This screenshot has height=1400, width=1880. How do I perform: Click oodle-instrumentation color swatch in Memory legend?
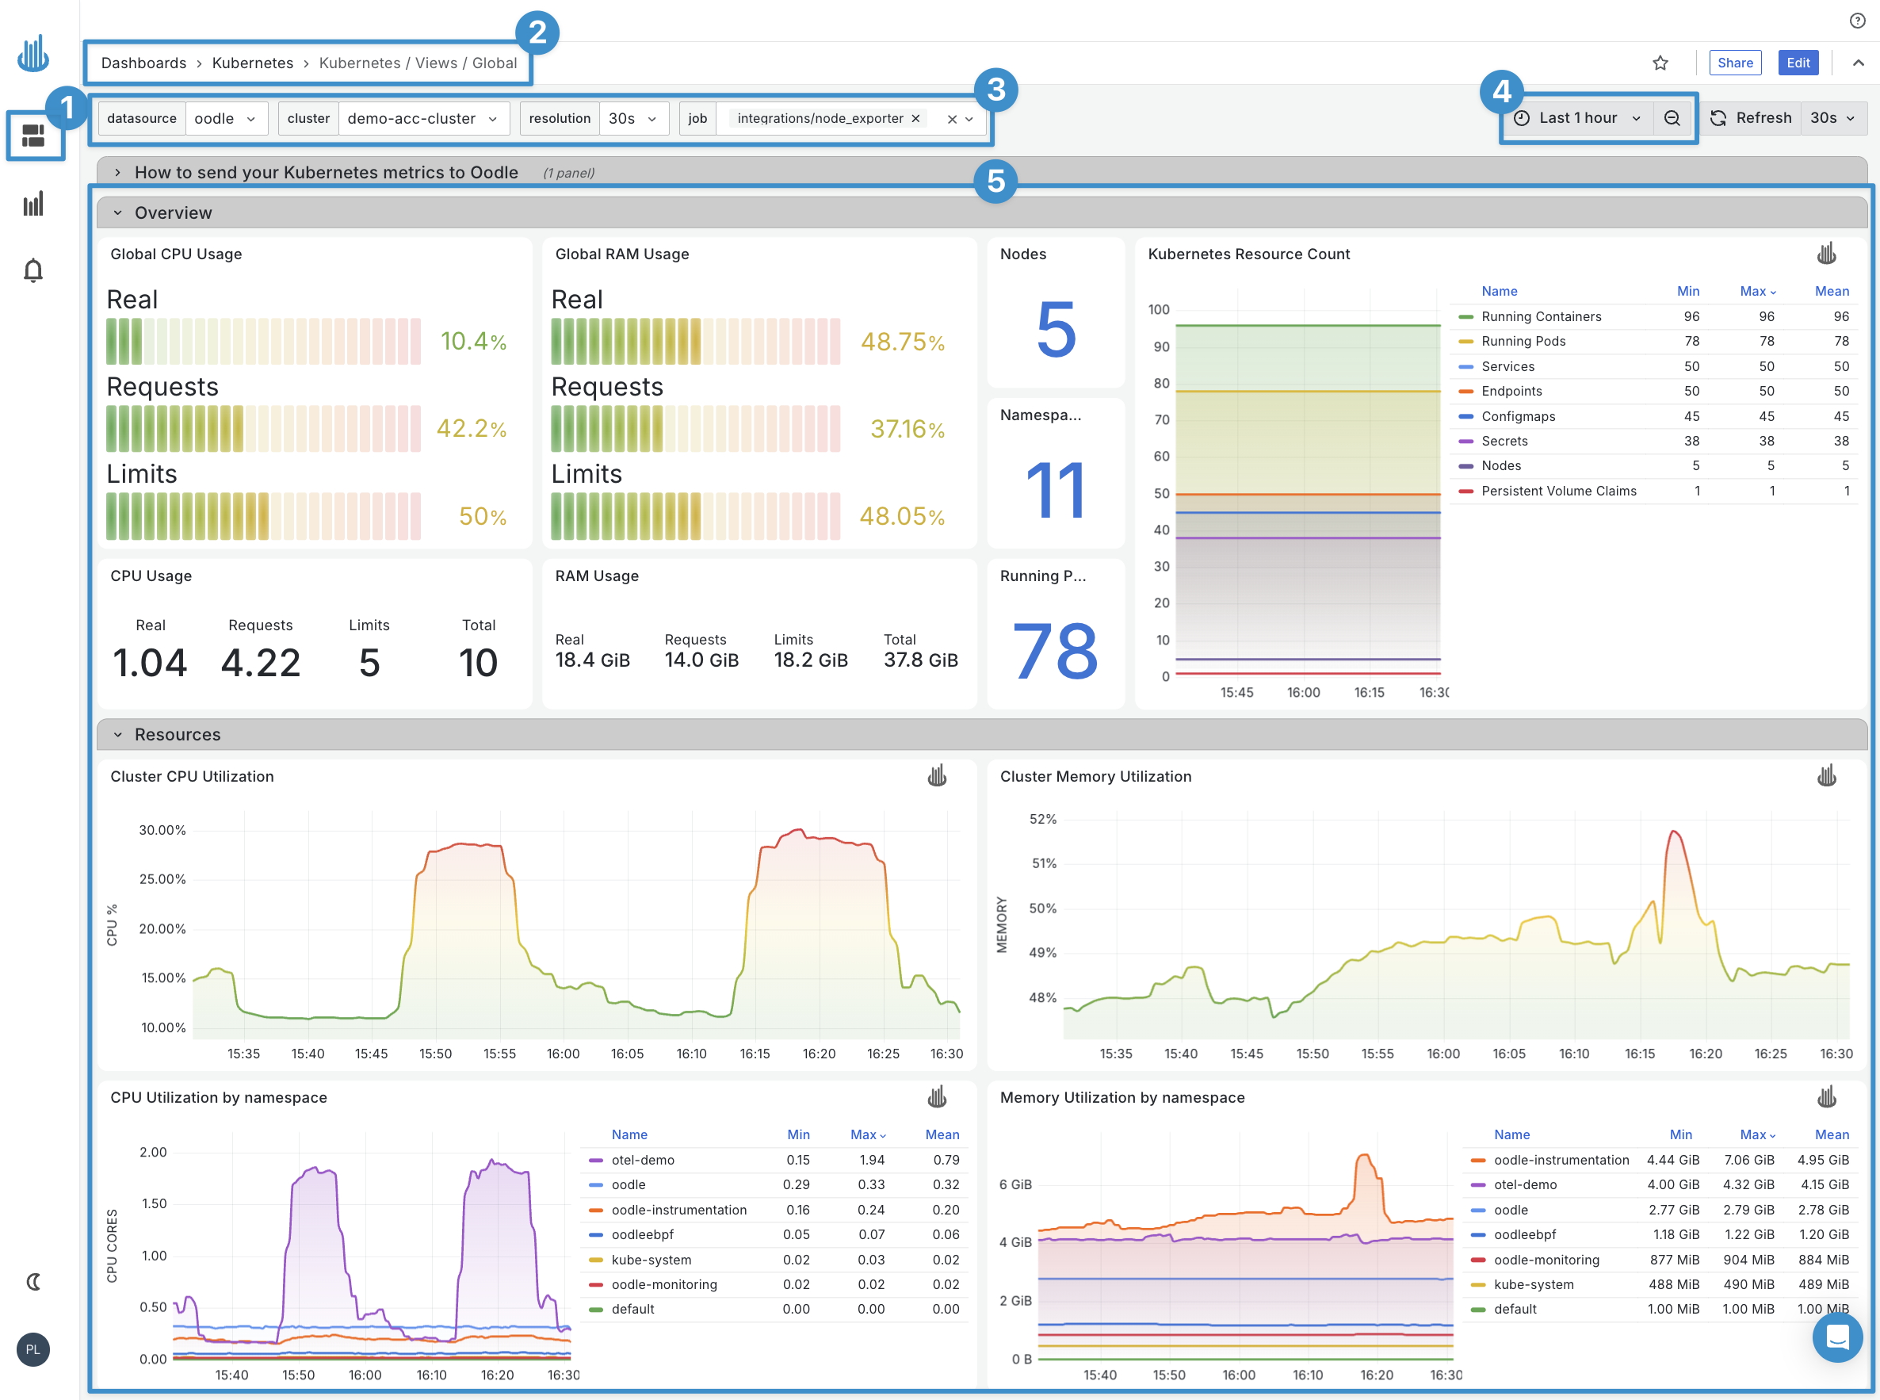pyautogui.click(x=1478, y=1160)
